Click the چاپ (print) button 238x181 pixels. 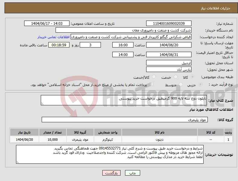click(132, 173)
